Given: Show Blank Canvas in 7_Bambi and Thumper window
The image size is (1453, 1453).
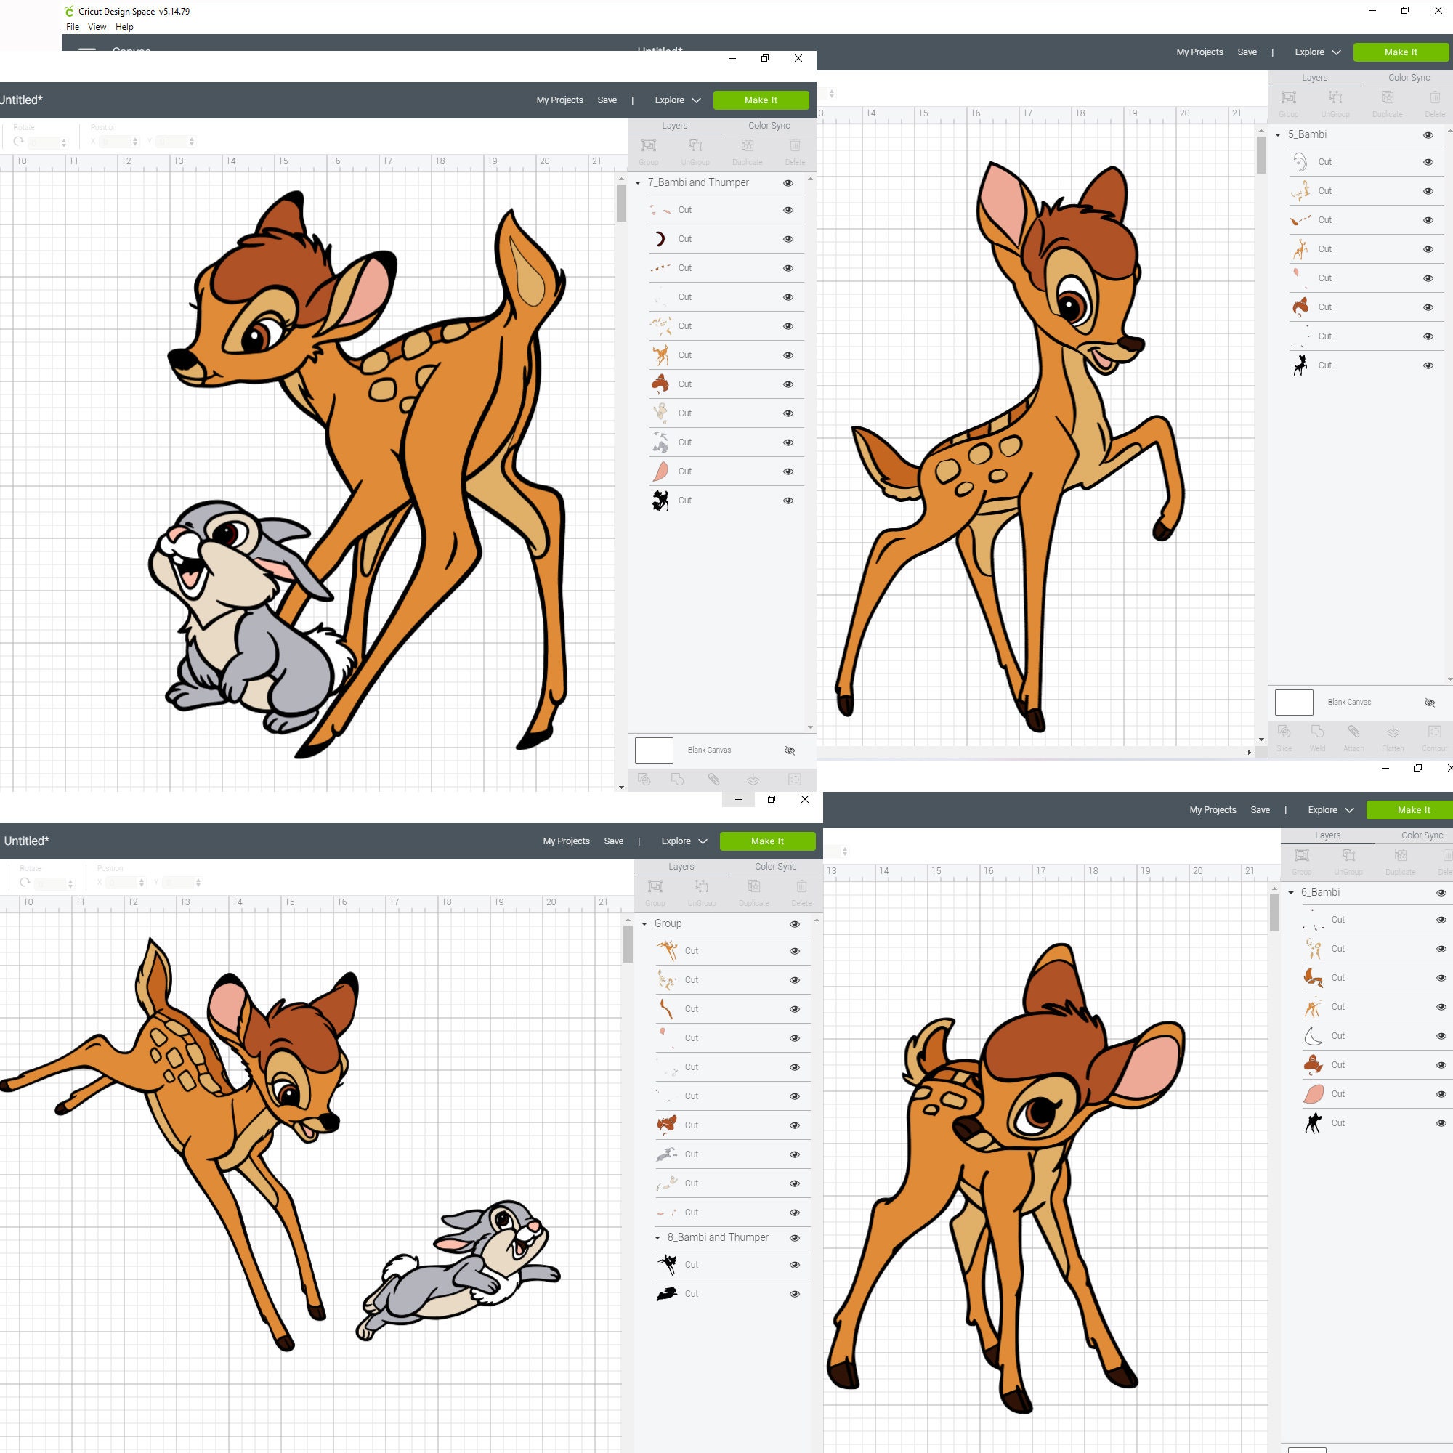Looking at the screenshot, I should coord(790,750).
